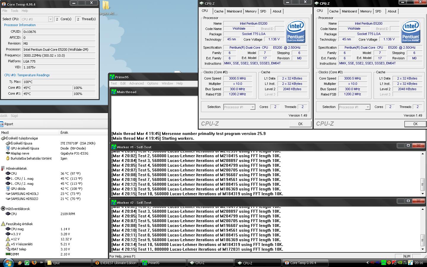This screenshot has height=267, width=427.
Task: Click the system clock showing 20:16
Action: 419,263
